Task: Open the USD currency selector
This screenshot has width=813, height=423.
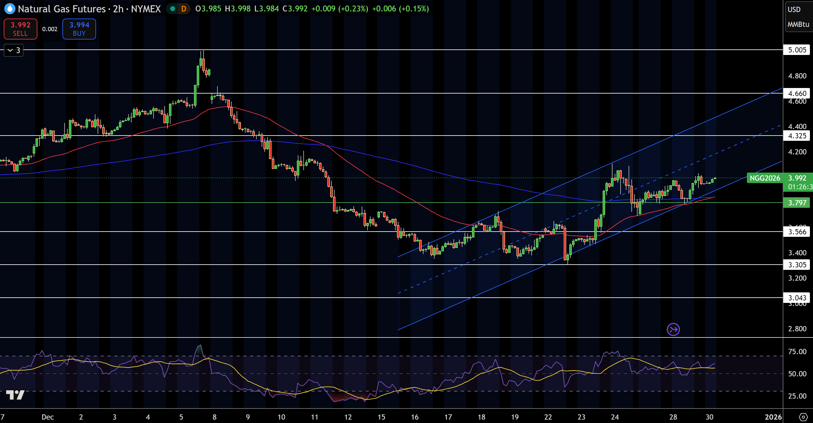Action: click(794, 10)
